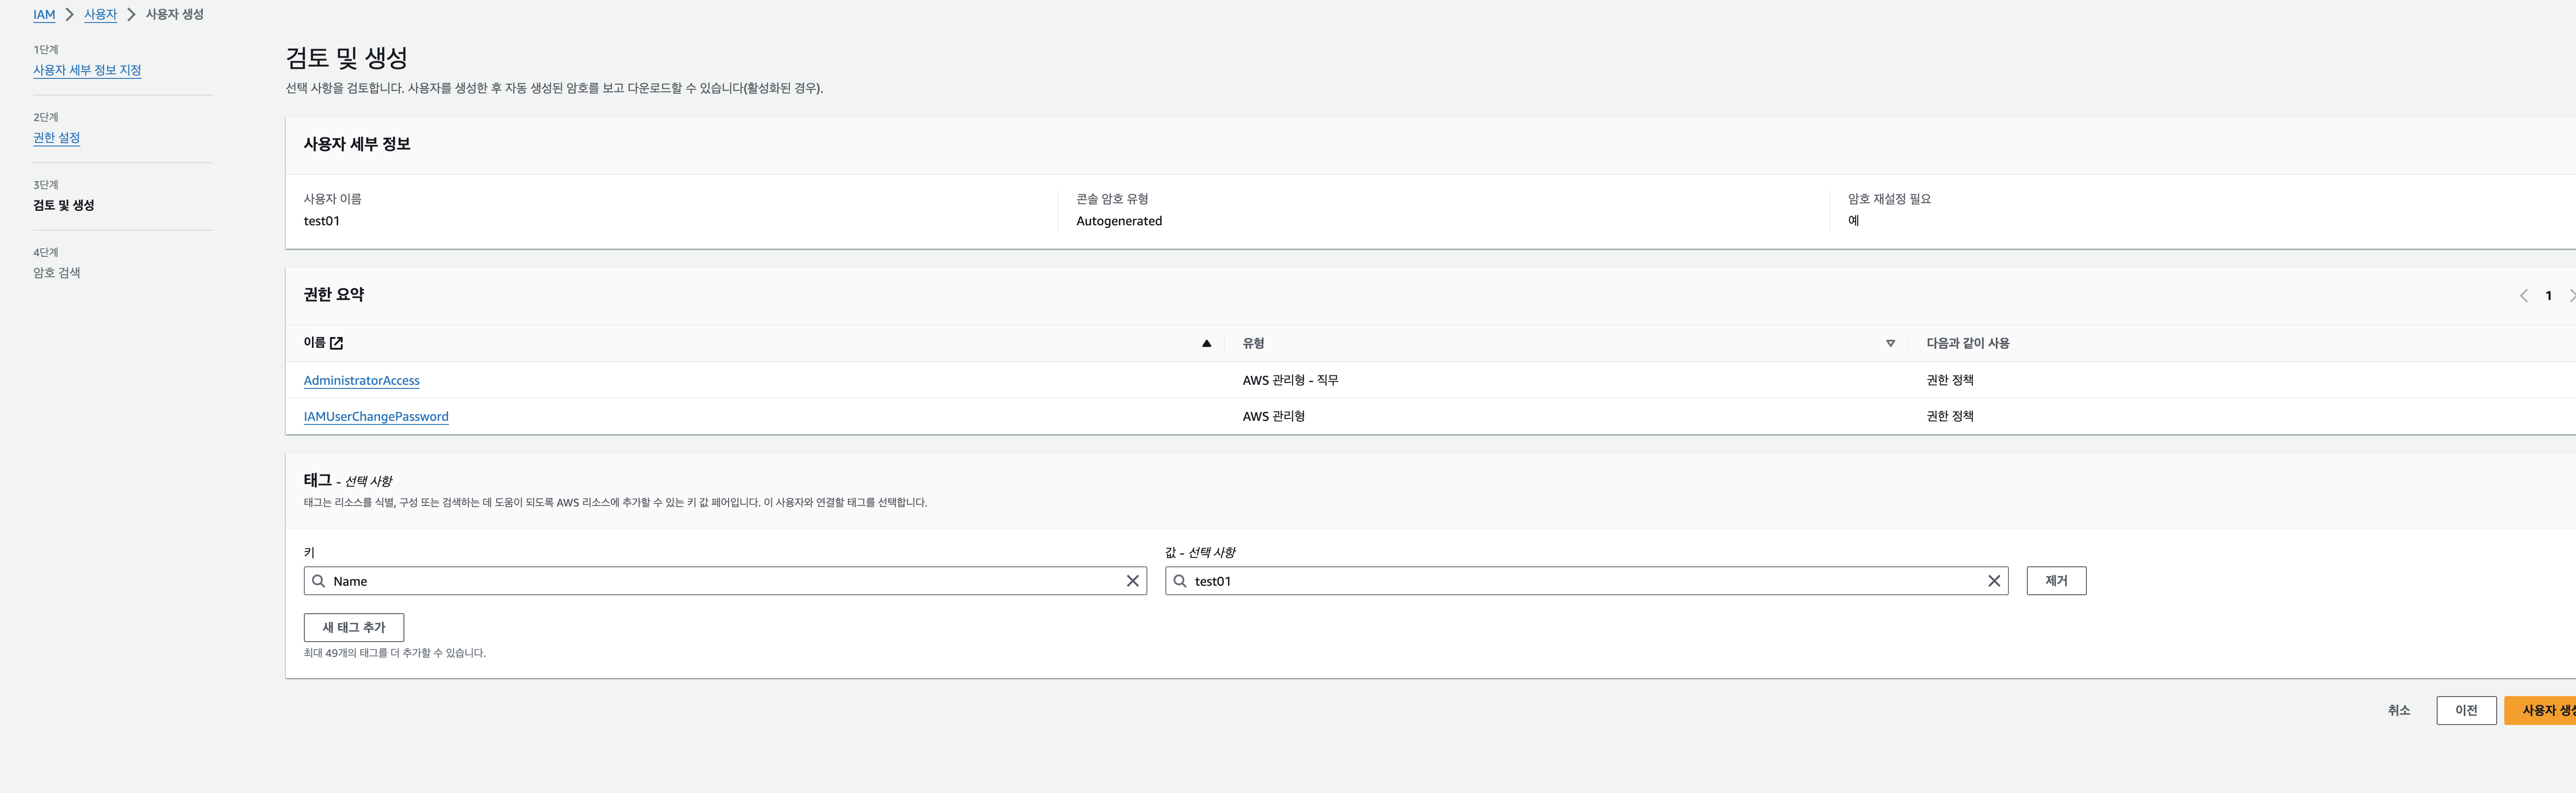The width and height of the screenshot is (2576, 793).
Task: Click the 권한 요약 section heading
Action: point(334,295)
